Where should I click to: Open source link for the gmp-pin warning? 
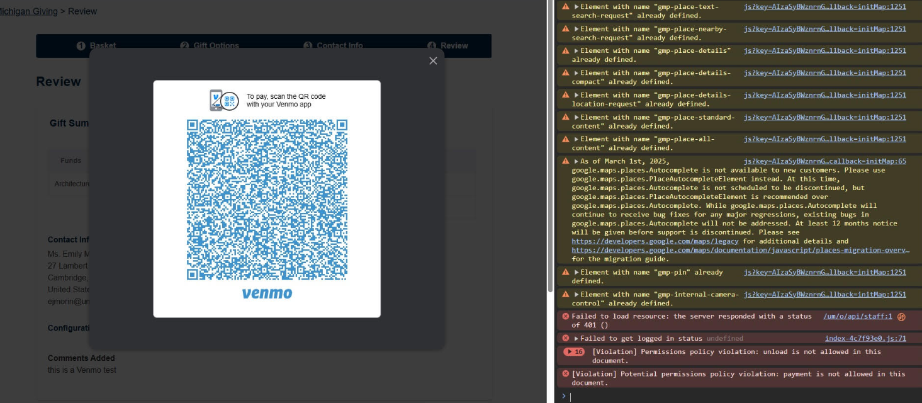825,272
